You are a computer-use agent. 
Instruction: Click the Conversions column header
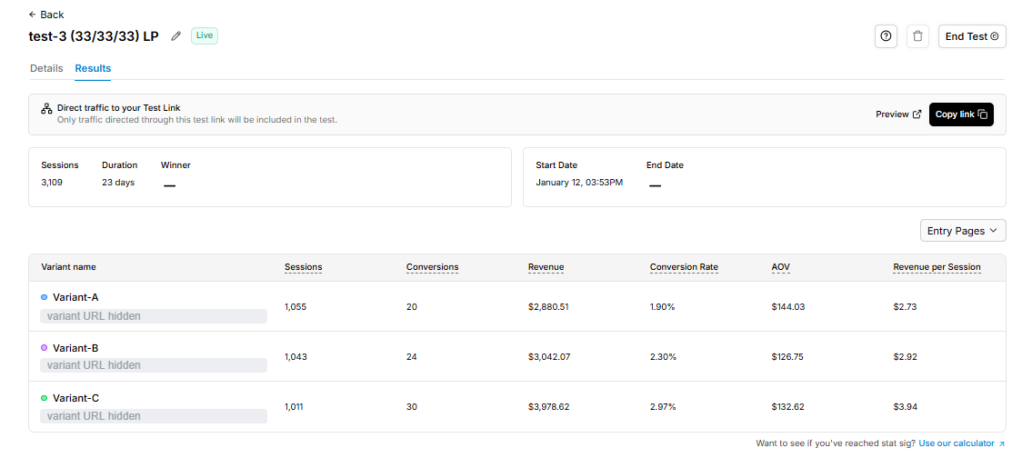pyautogui.click(x=433, y=267)
